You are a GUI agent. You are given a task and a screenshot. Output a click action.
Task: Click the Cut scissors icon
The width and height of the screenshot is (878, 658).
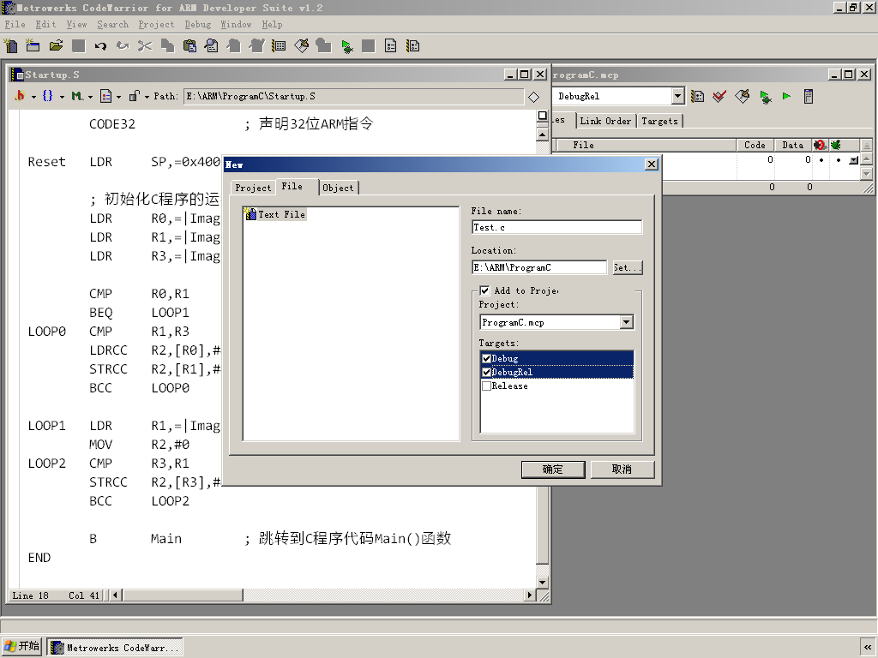coord(145,46)
